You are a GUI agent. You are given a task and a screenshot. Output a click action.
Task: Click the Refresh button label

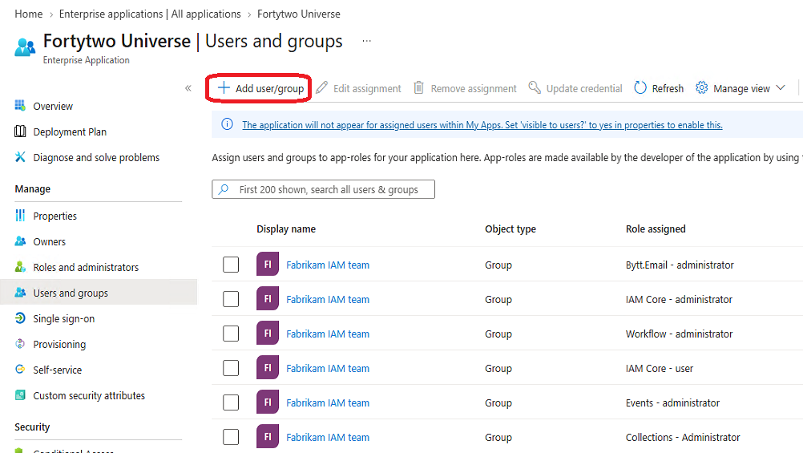coord(668,88)
